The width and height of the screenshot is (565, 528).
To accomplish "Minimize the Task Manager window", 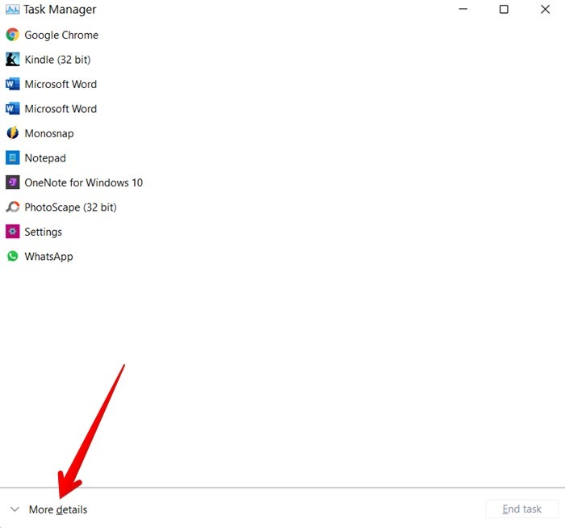I will click(x=463, y=9).
